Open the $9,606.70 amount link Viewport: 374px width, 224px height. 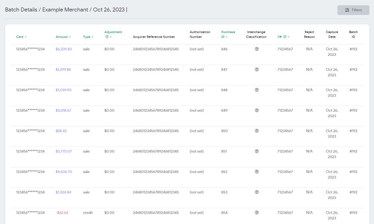64,172
